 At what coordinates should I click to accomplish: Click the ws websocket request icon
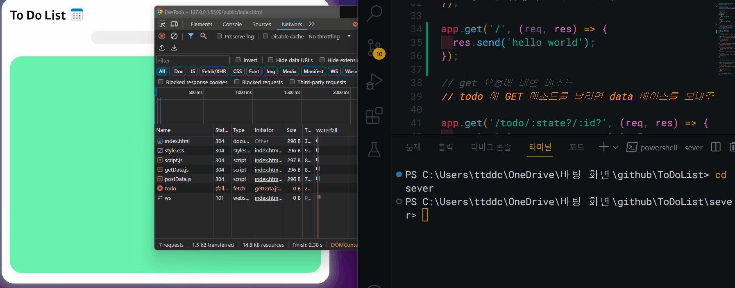tap(160, 198)
